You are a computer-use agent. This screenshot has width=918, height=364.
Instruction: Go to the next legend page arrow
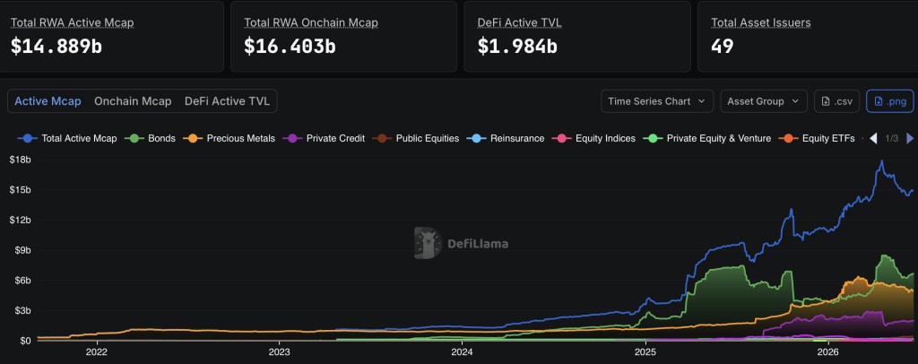tap(910, 139)
